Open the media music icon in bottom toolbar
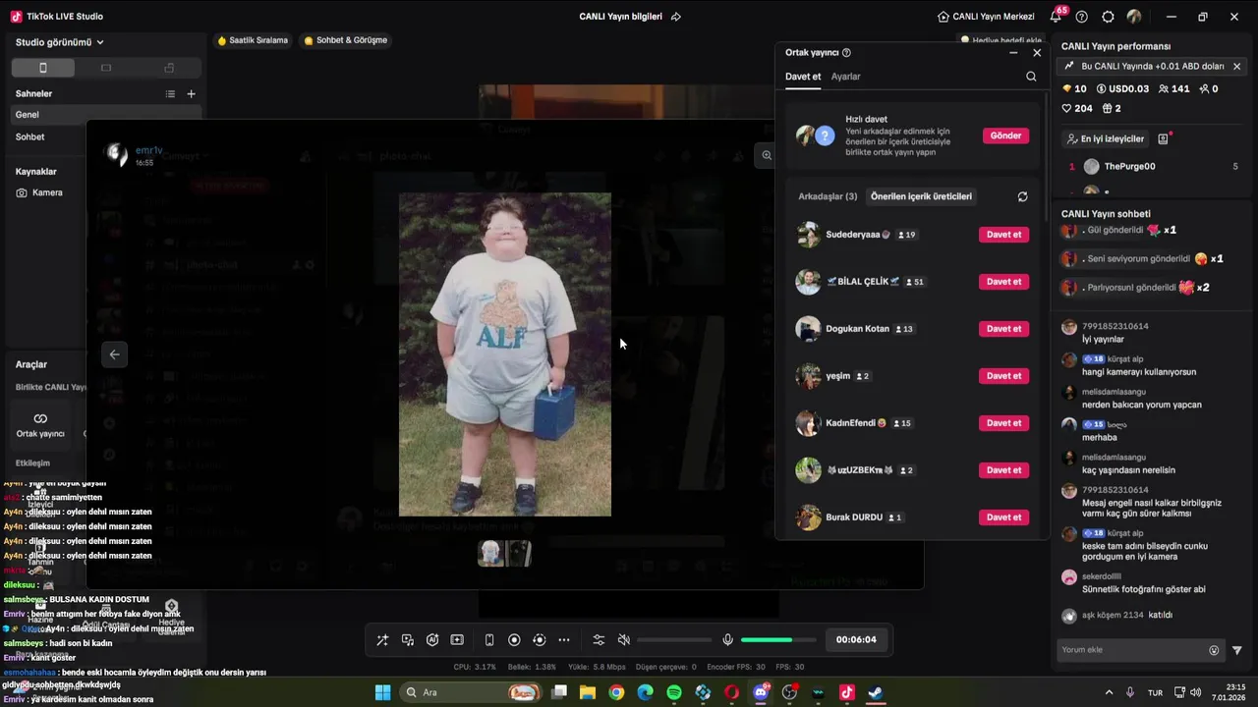1258x707 pixels. (x=407, y=640)
